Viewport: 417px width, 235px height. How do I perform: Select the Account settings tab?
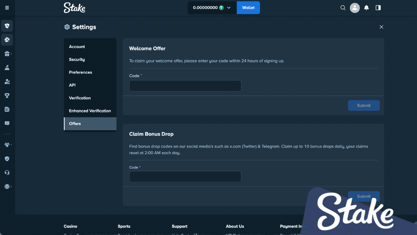click(x=90, y=47)
